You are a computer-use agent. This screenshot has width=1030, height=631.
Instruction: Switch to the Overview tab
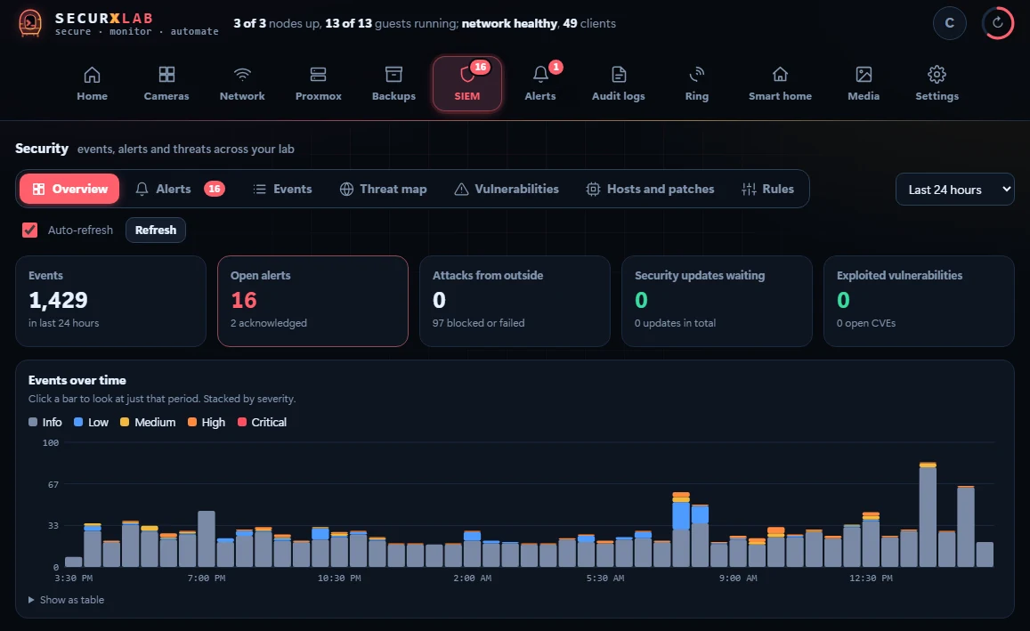point(69,189)
